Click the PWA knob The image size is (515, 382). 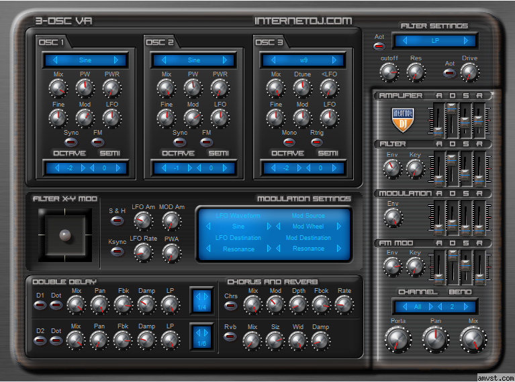click(x=171, y=253)
